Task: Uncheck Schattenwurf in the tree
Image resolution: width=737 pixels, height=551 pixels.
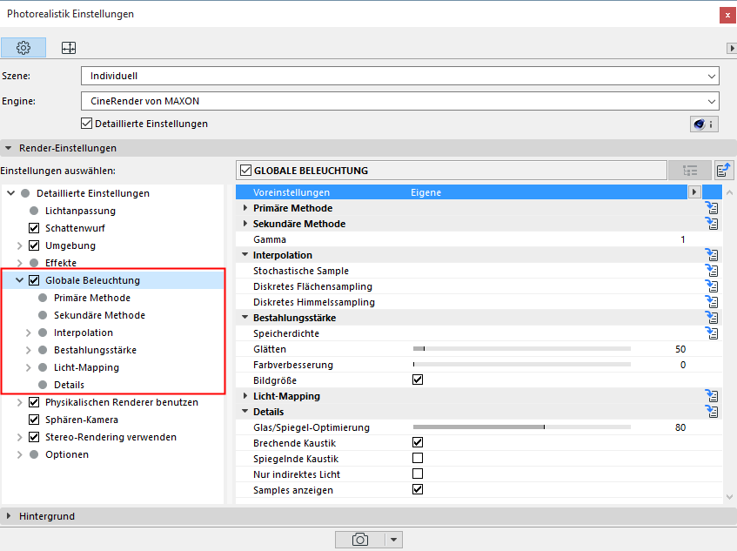Action: pyautogui.click(x=34, y=228)
